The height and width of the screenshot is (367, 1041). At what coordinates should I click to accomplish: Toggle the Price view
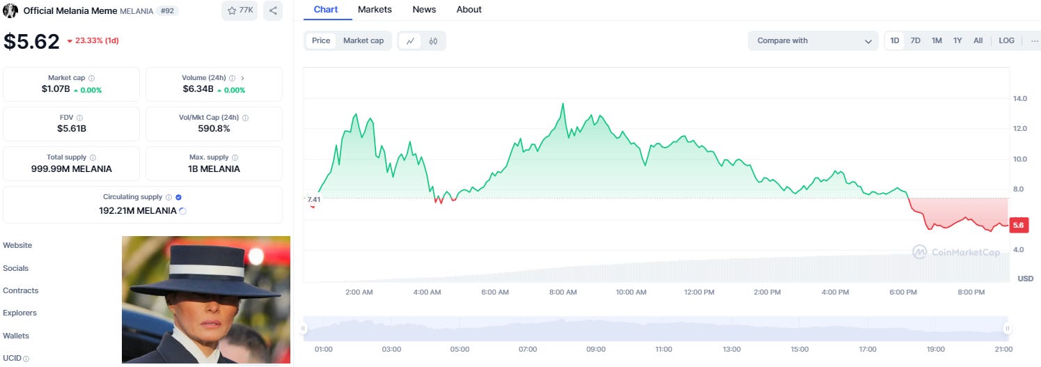coord(321,40)
